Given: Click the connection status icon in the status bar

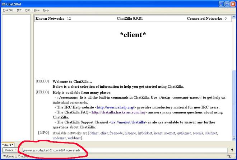Looking at the screenshot, I should coord(229,156).
